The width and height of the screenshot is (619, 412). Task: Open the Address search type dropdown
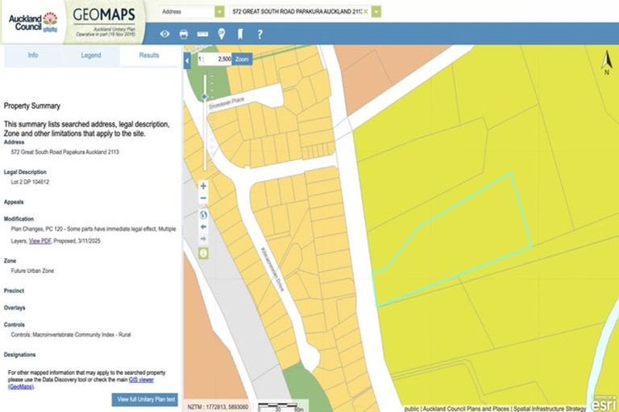click(219, 12)
